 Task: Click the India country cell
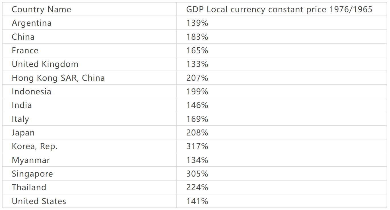pyautogui.click(x=22, y=105)
